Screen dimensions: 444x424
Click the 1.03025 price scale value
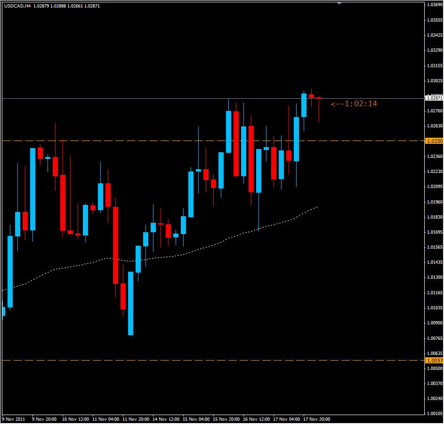click(x=435, y=81)
